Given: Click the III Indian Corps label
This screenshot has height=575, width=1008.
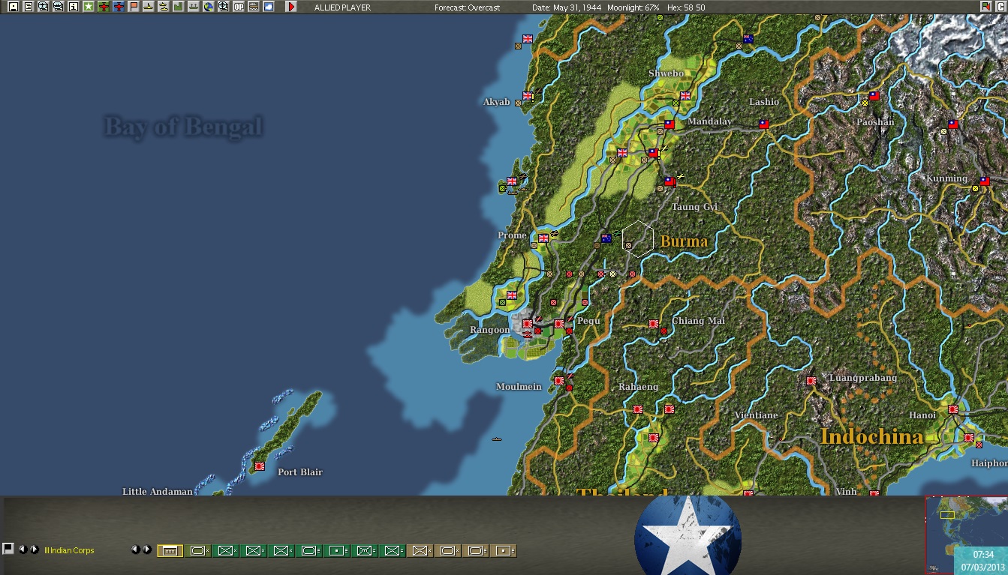Looking at the screenshot, I should click(69, 550).
